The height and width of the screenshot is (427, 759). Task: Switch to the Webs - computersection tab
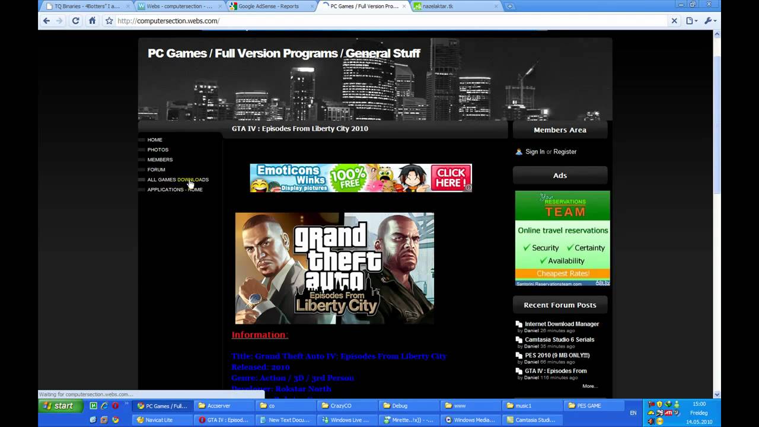pyautogui.click(x=178, y=7)
